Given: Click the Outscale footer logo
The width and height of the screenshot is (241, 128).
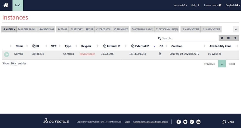Looking at the screenshot, I should click(x=56, y=121).
